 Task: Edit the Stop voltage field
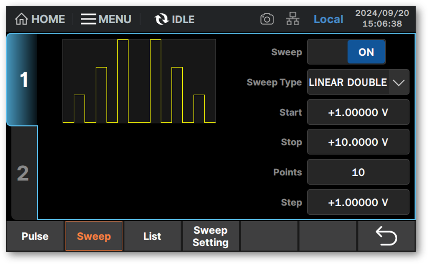click(x=358, y=142)
